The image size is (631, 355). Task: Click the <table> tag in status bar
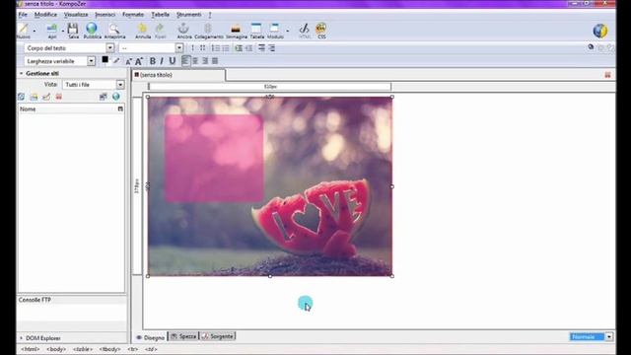tap(83, 349)
